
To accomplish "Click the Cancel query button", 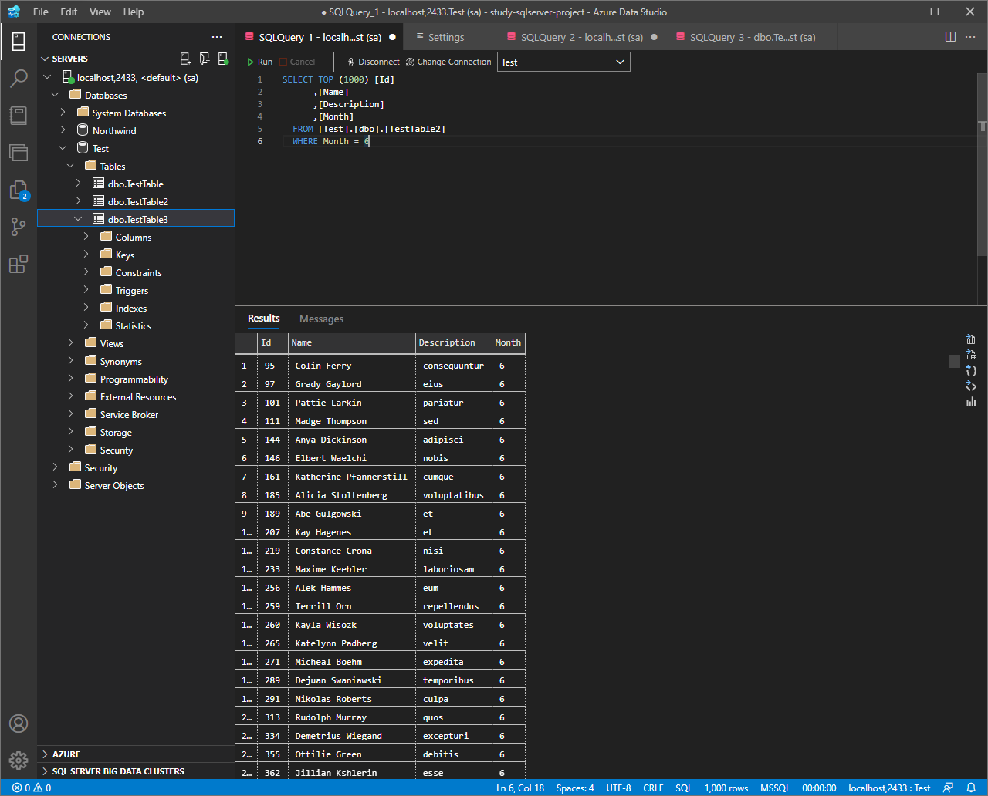I will tap(296, 62).
